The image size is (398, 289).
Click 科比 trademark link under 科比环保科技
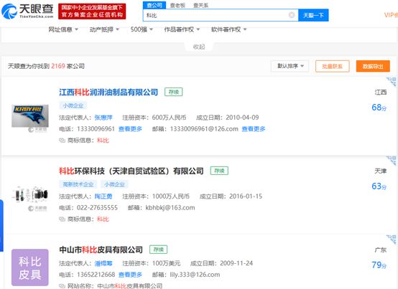pyautogui.click(x=103, y=219)
